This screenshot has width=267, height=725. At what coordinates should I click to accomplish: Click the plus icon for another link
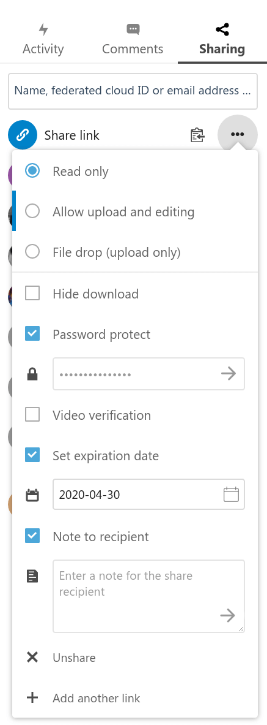coord(32,697)
